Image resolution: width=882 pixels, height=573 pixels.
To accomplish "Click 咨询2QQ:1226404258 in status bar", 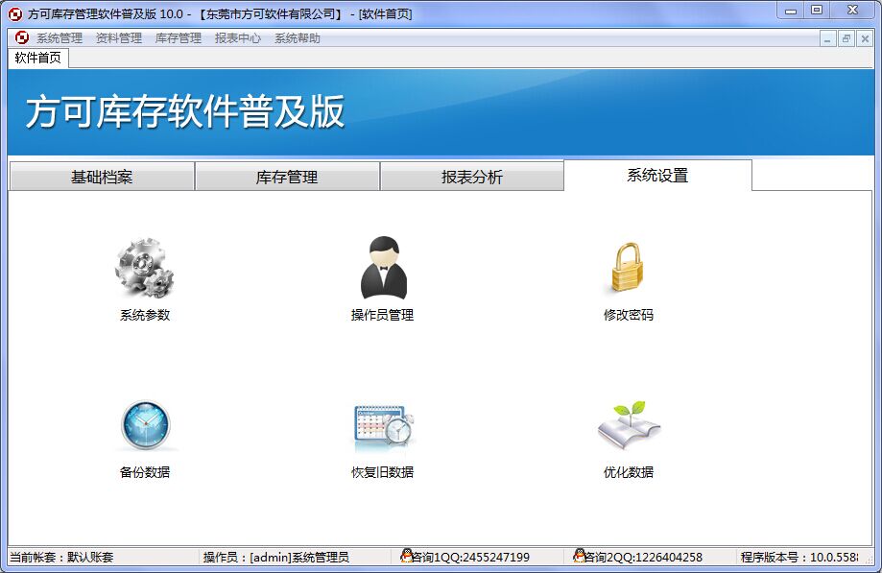I will [x=643, y=557].
